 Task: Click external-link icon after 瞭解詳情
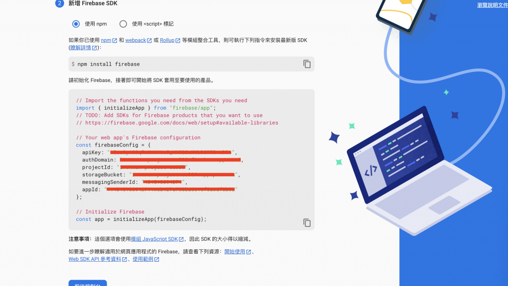(95, 48)
